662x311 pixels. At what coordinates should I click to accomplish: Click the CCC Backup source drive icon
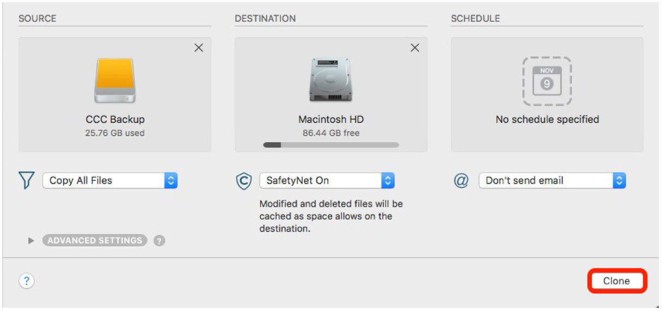115,81
